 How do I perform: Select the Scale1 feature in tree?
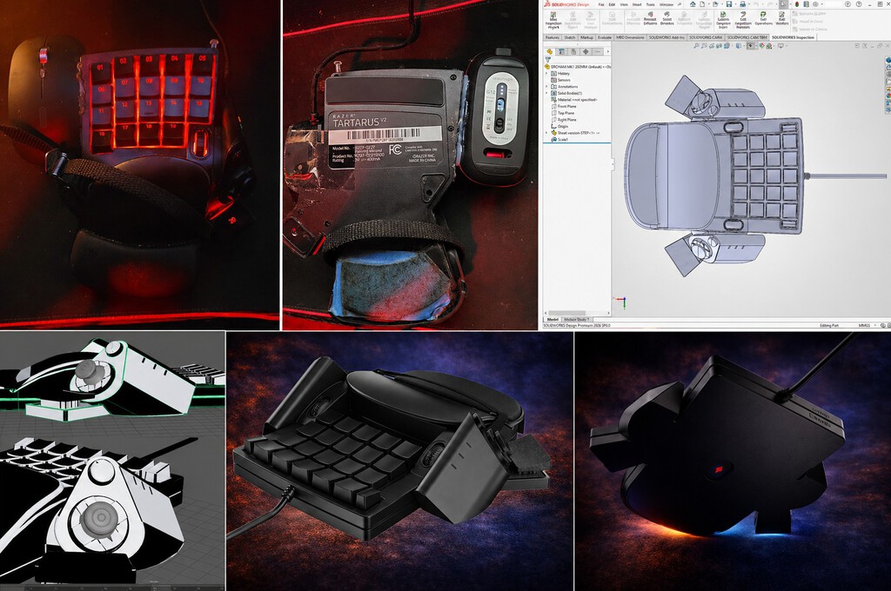click(559, 139)
